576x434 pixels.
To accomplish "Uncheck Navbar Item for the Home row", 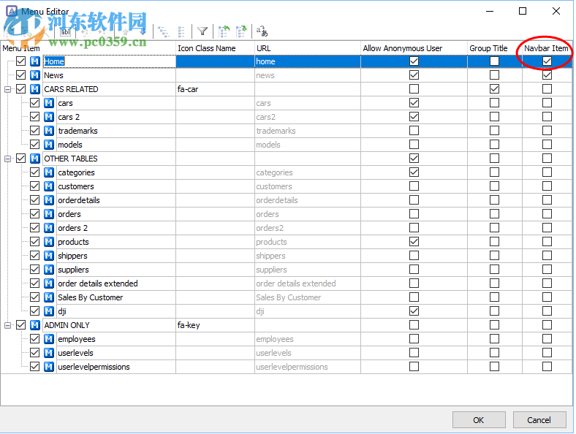I will point(547,61).
